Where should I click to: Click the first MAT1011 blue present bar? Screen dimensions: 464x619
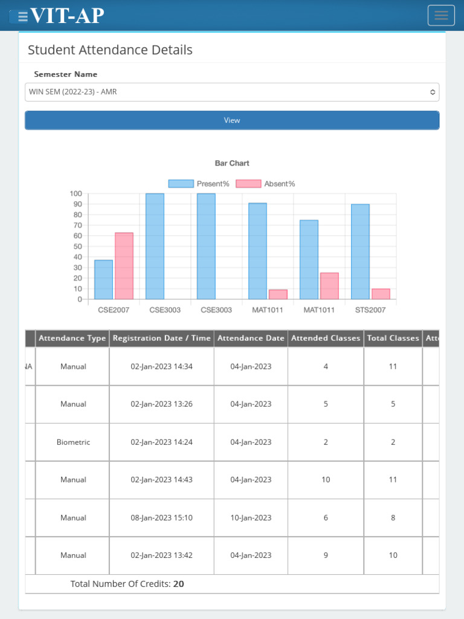pos(257,251)
